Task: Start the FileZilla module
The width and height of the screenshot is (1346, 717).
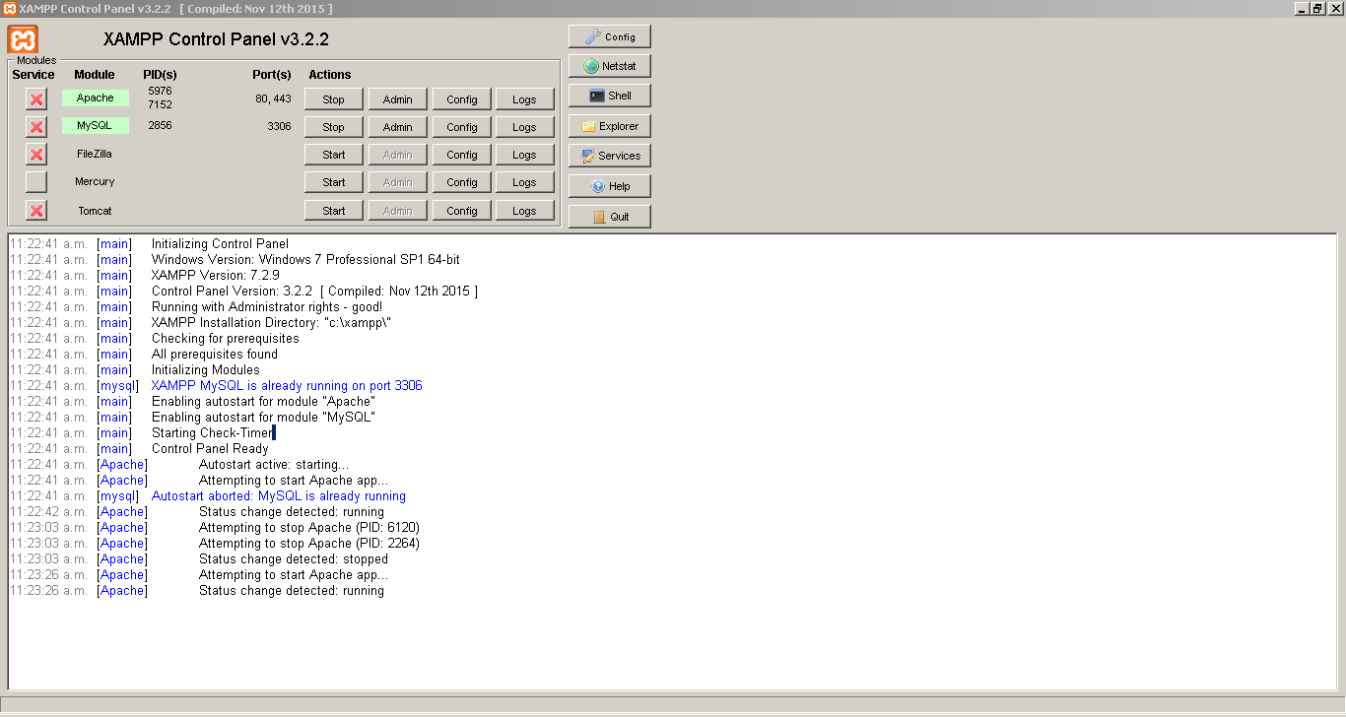Action: click(333, 155)
